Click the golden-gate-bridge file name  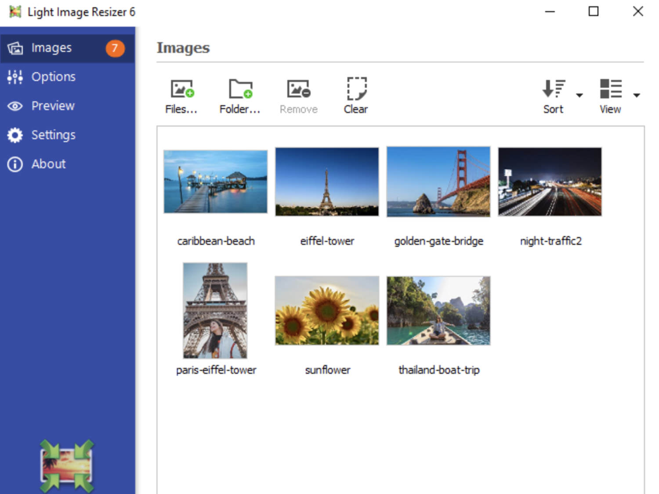click(x=438, y=241)
